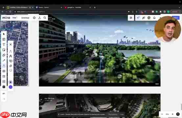Click the Untitled board name
The width and height of the screenshot is (182, 118).
(x=25, y=18)
